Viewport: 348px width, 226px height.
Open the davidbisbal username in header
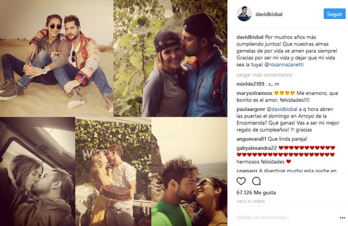(x=269, y=14)
